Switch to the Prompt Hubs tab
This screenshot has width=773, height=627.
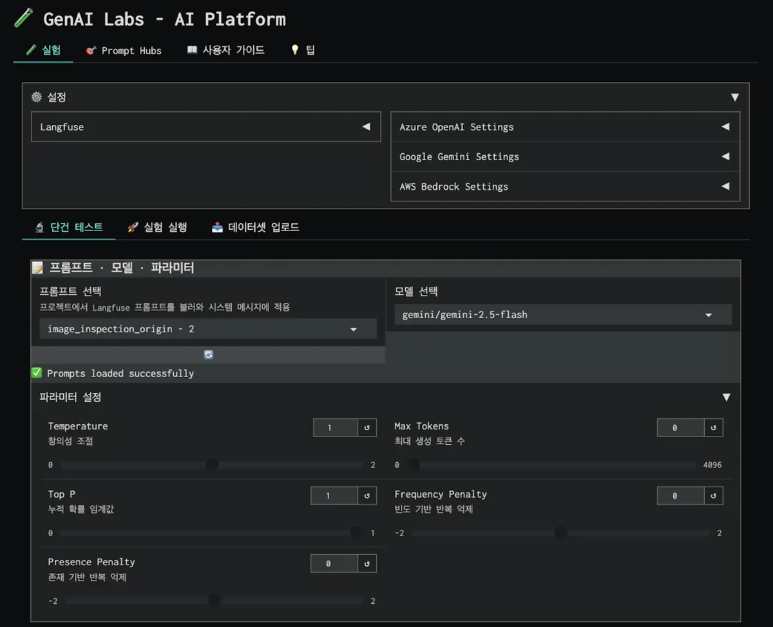point(124,50)
